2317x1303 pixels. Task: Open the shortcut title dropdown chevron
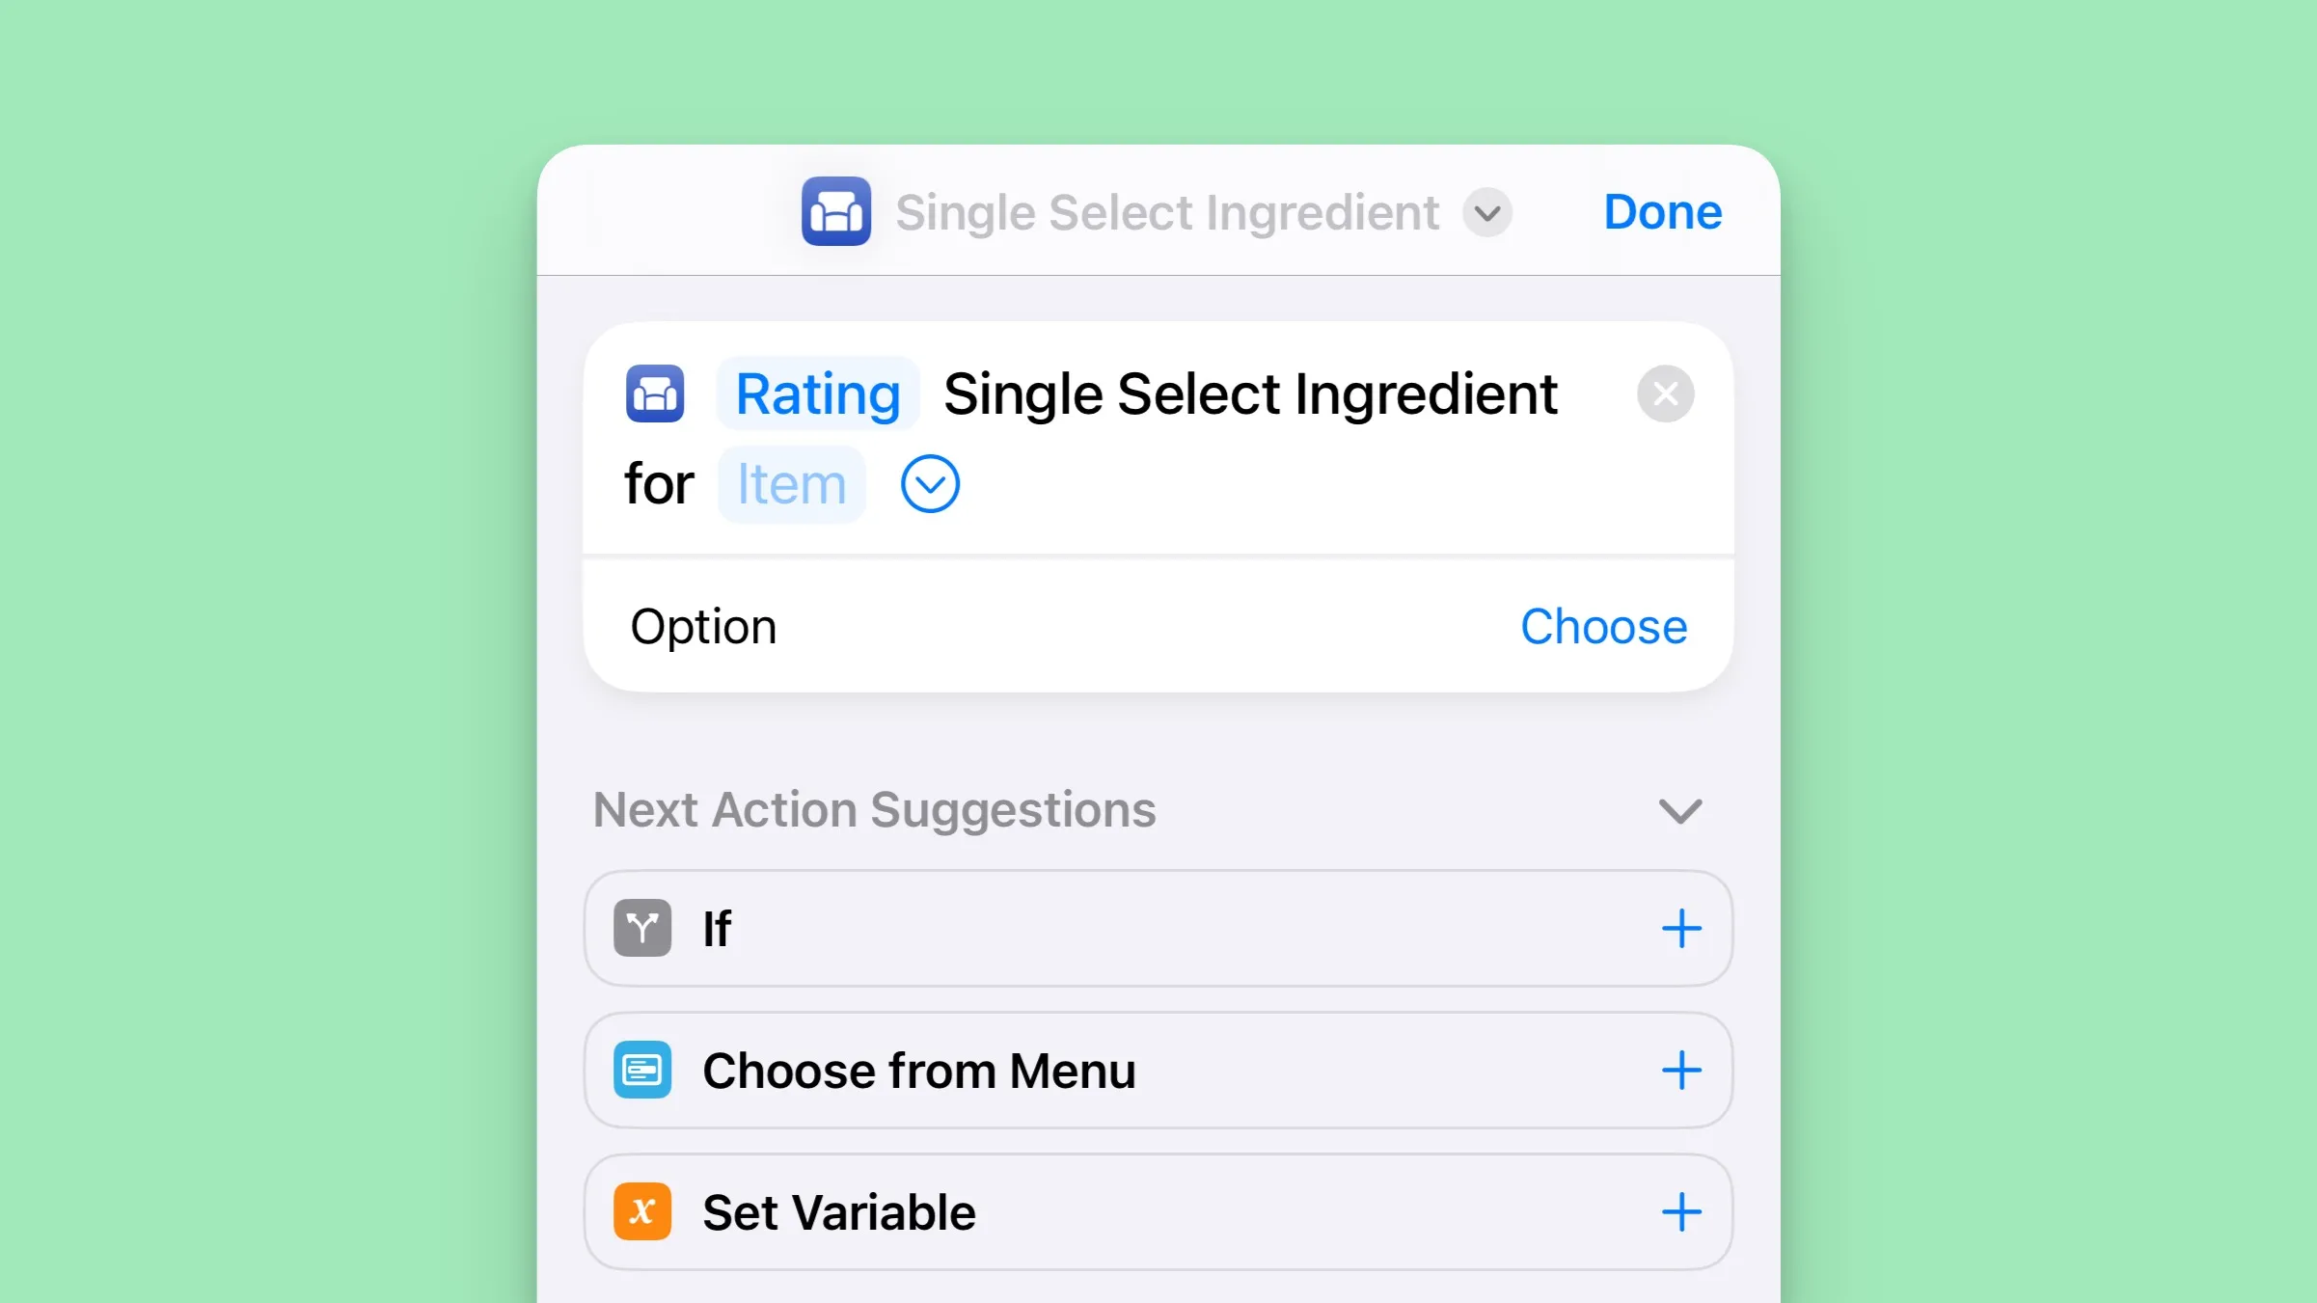point(1486,212)
